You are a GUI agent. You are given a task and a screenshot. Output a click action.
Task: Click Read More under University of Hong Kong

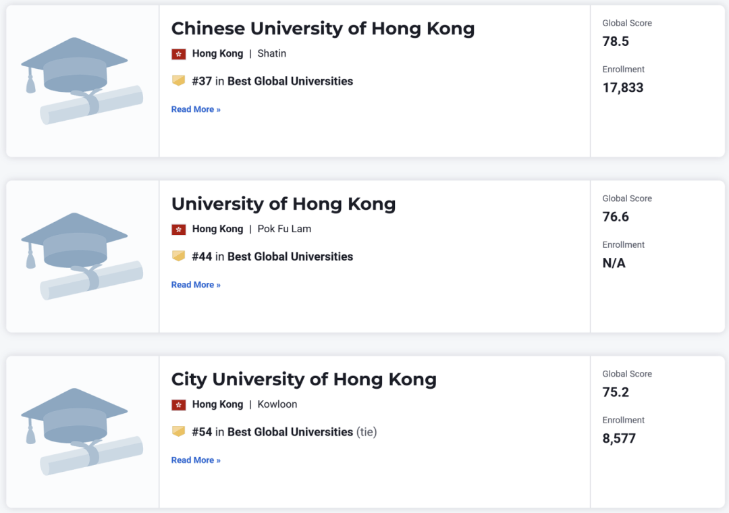pyautogui.click(x=196, y=285)
